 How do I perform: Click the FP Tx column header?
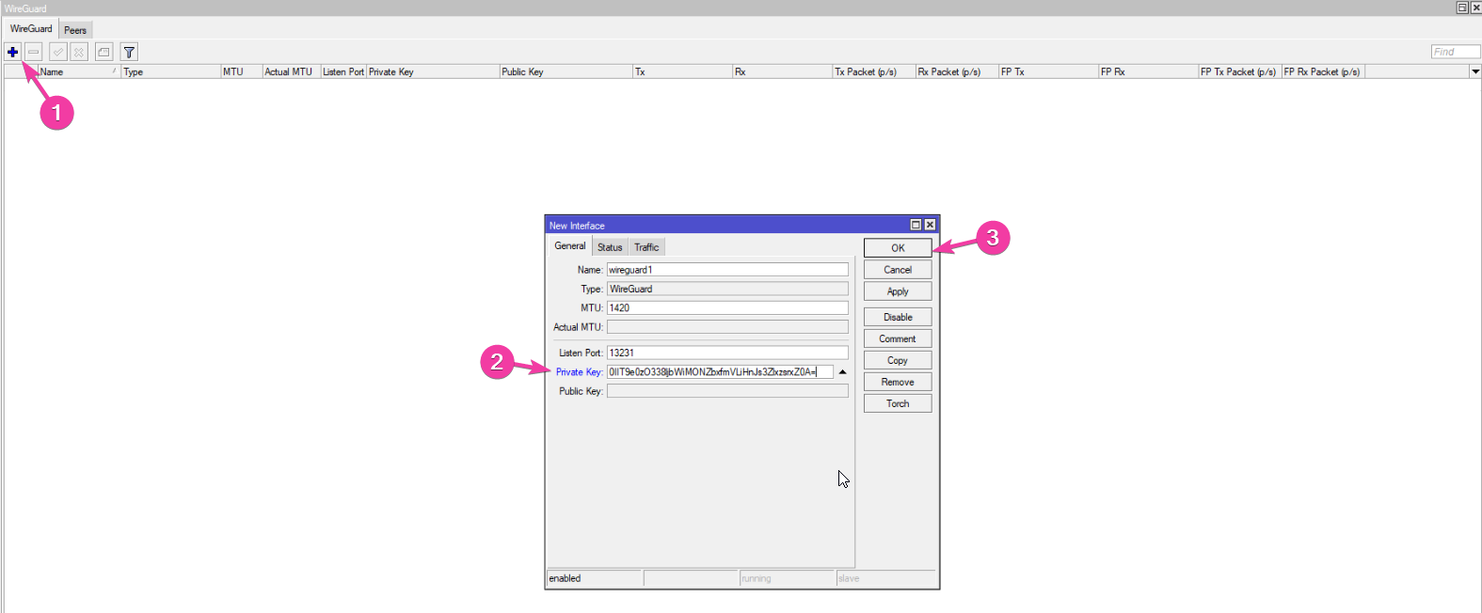tap(1048, 71)
